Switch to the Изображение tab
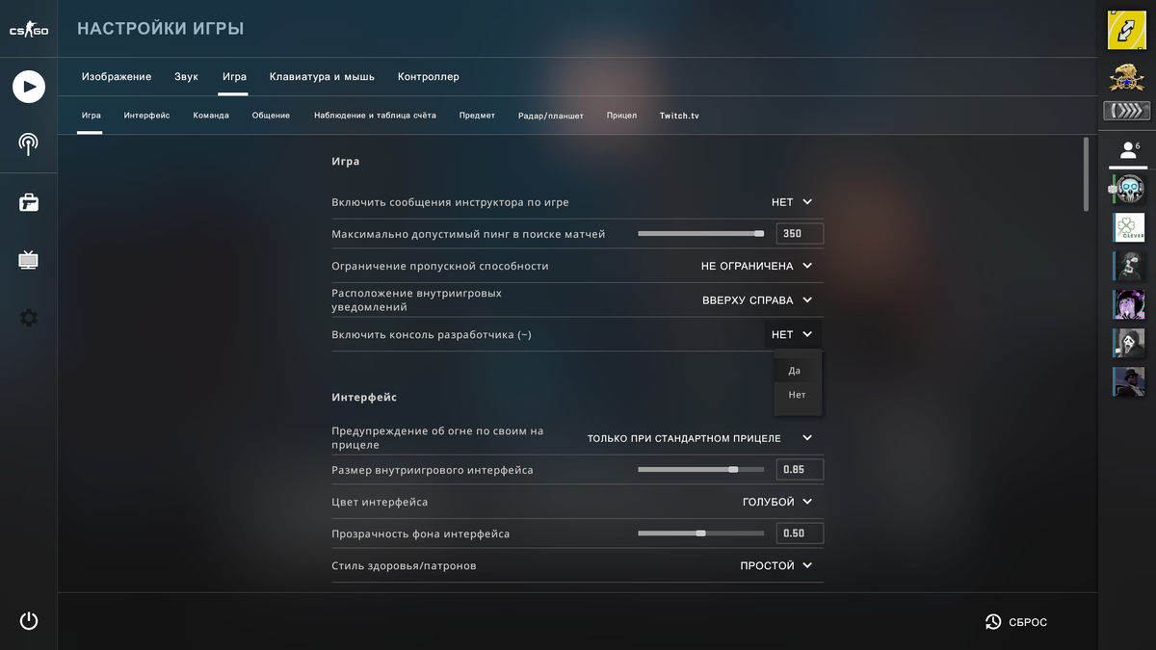Screen dimensions: 1156x650 click(x=117, y=77)
